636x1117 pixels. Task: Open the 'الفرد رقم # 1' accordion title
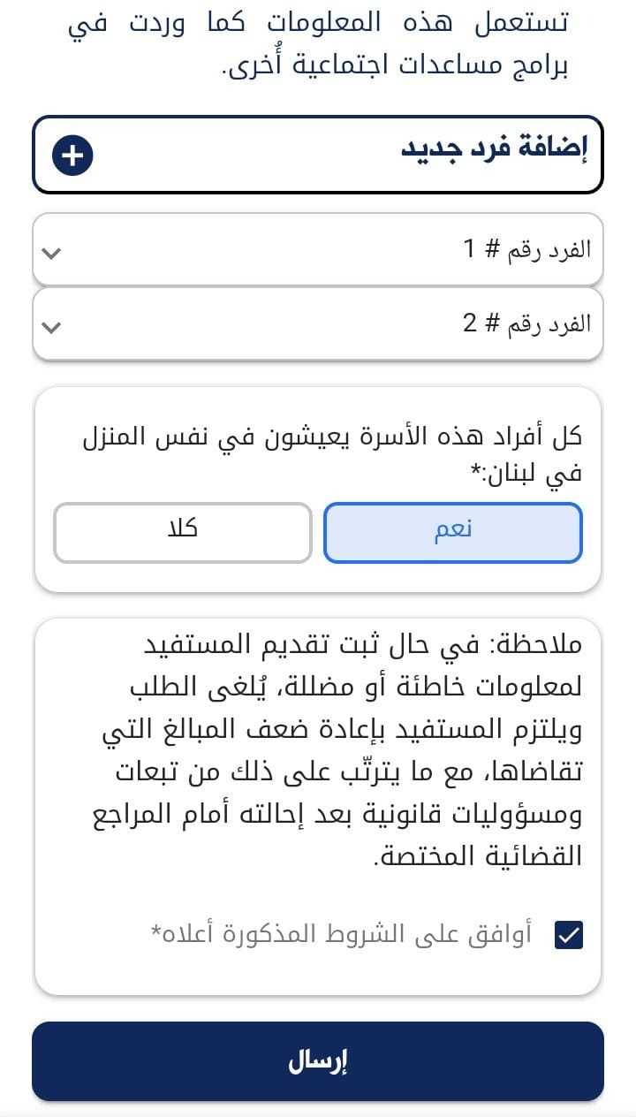click(527, 250)
